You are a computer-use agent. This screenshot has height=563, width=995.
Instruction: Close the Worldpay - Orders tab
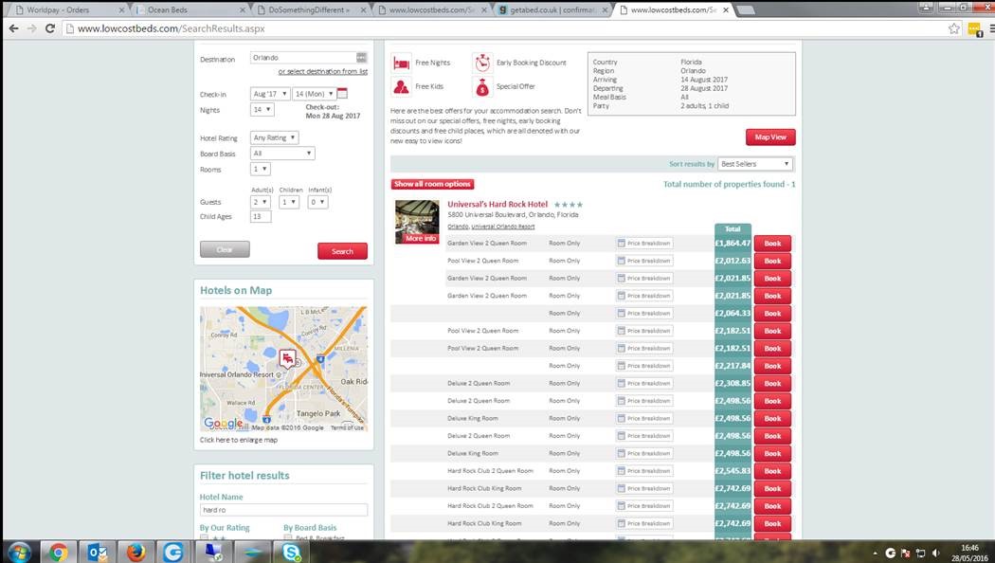[x=122, y=10]
